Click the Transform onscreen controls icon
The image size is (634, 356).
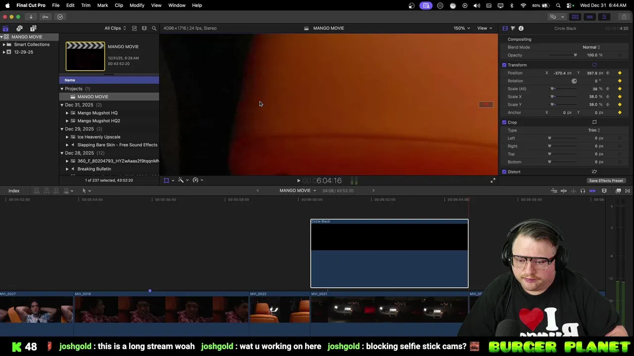(x=594, y=65)
